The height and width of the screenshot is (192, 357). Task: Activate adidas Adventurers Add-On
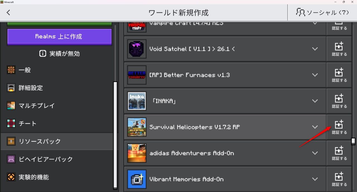[x=339, y=153]
